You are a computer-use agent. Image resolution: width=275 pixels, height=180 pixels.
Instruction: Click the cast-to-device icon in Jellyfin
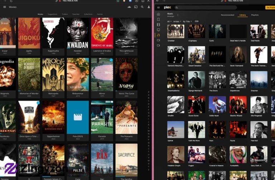click(x=136, y=7)
